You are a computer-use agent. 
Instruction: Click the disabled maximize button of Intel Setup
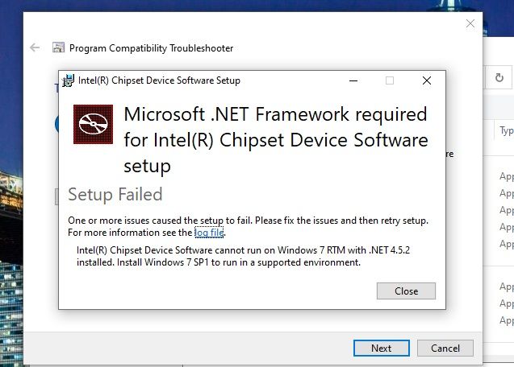(390, 80)
